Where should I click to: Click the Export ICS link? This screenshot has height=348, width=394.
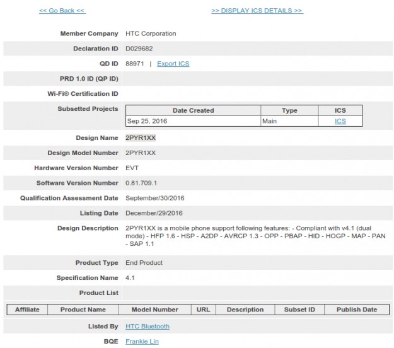coord(173,64)
